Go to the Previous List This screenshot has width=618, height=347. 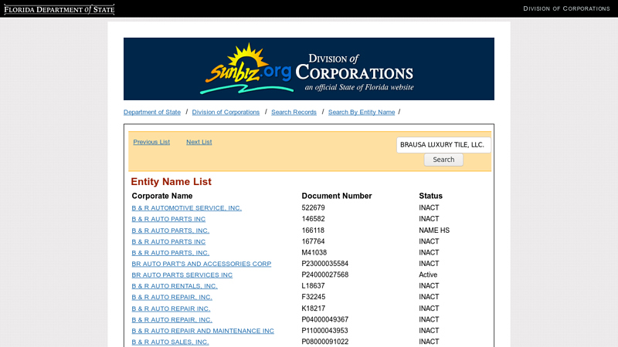(151, 142)
